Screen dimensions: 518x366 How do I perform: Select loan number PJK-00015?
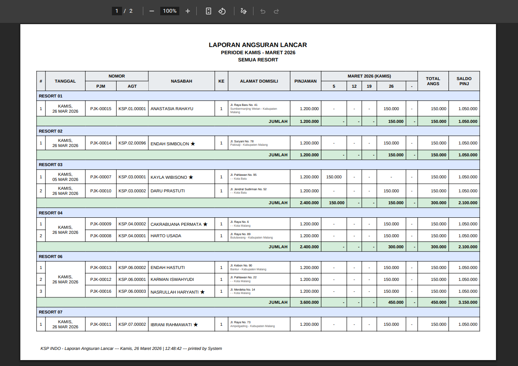click(x=100, y=109)
